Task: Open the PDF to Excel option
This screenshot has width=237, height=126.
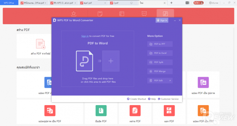Action: click(x=160, y=53)
